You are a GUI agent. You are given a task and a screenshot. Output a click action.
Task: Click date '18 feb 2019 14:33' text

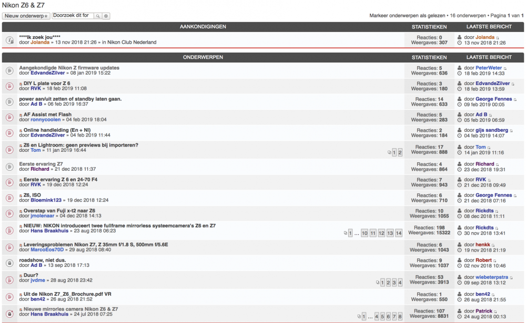(x=484, y=73)
